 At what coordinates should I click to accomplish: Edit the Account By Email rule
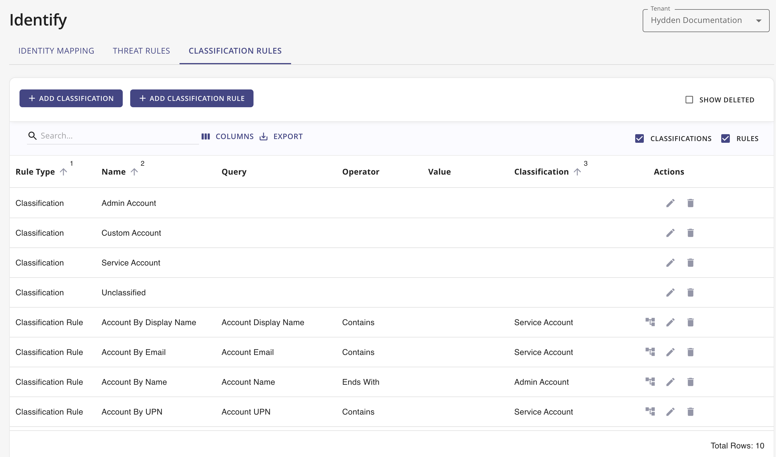click(x=670, y=352)
